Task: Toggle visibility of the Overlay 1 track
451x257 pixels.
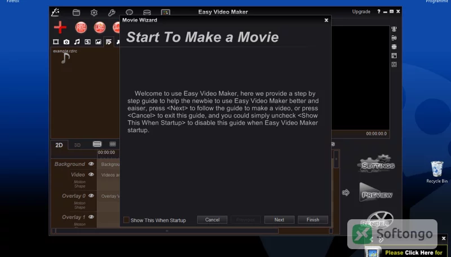Action: click(91, 217)
